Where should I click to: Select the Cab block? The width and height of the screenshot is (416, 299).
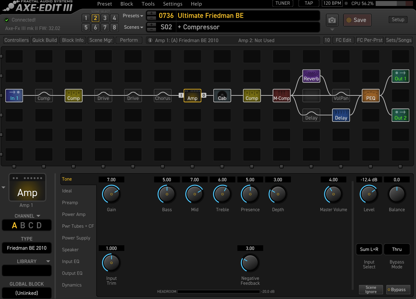coord(222,95)
